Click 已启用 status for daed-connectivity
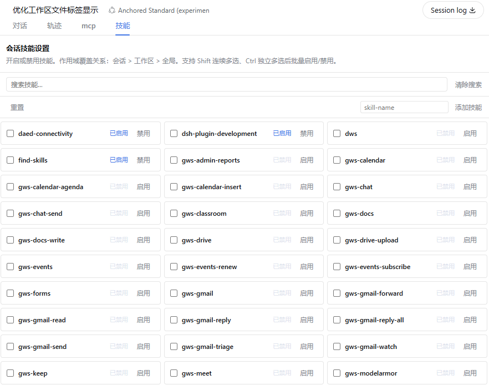Viewport: 489px width, 385px height. pos(119,134)
